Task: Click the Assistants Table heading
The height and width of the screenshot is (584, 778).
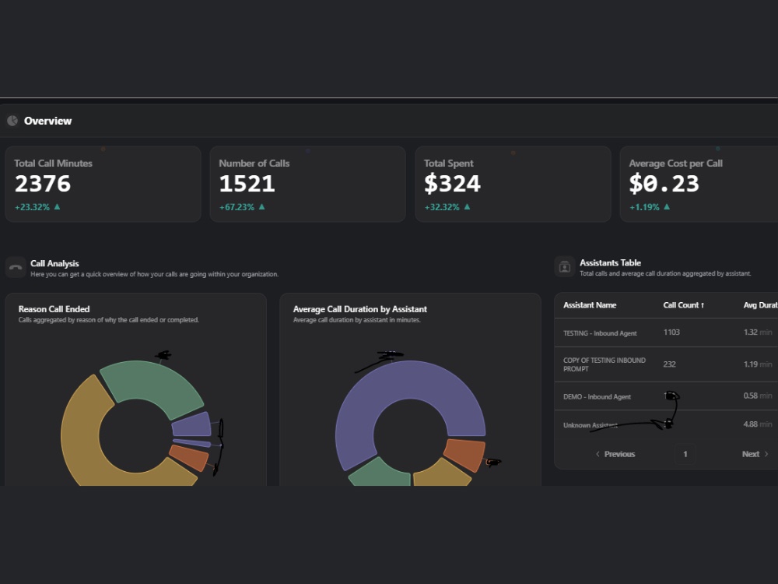Action: pos(610,262)
